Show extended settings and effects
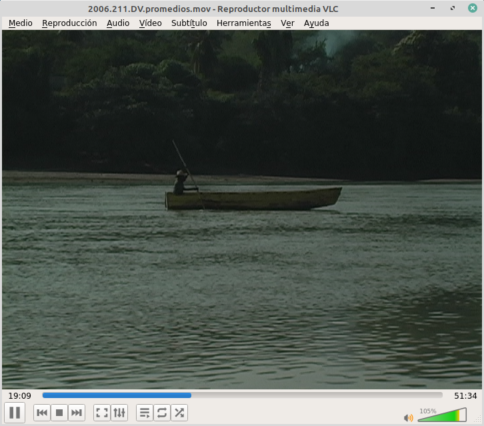The width and height of the screenshot is (484, 426). pos(119,413)
